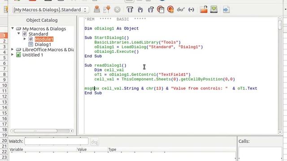Open the library selector showing [My Macros & Dialogs].Standard
This screenshot has width=287, height=161.
point(51,10)
